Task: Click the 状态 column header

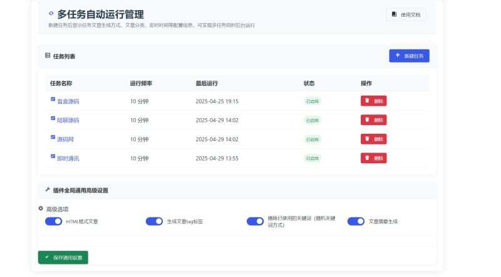Action: [309, 83]
